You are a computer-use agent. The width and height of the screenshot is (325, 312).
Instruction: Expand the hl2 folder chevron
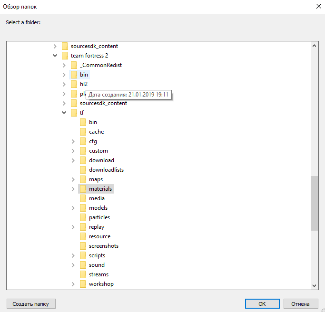(64, 84)
